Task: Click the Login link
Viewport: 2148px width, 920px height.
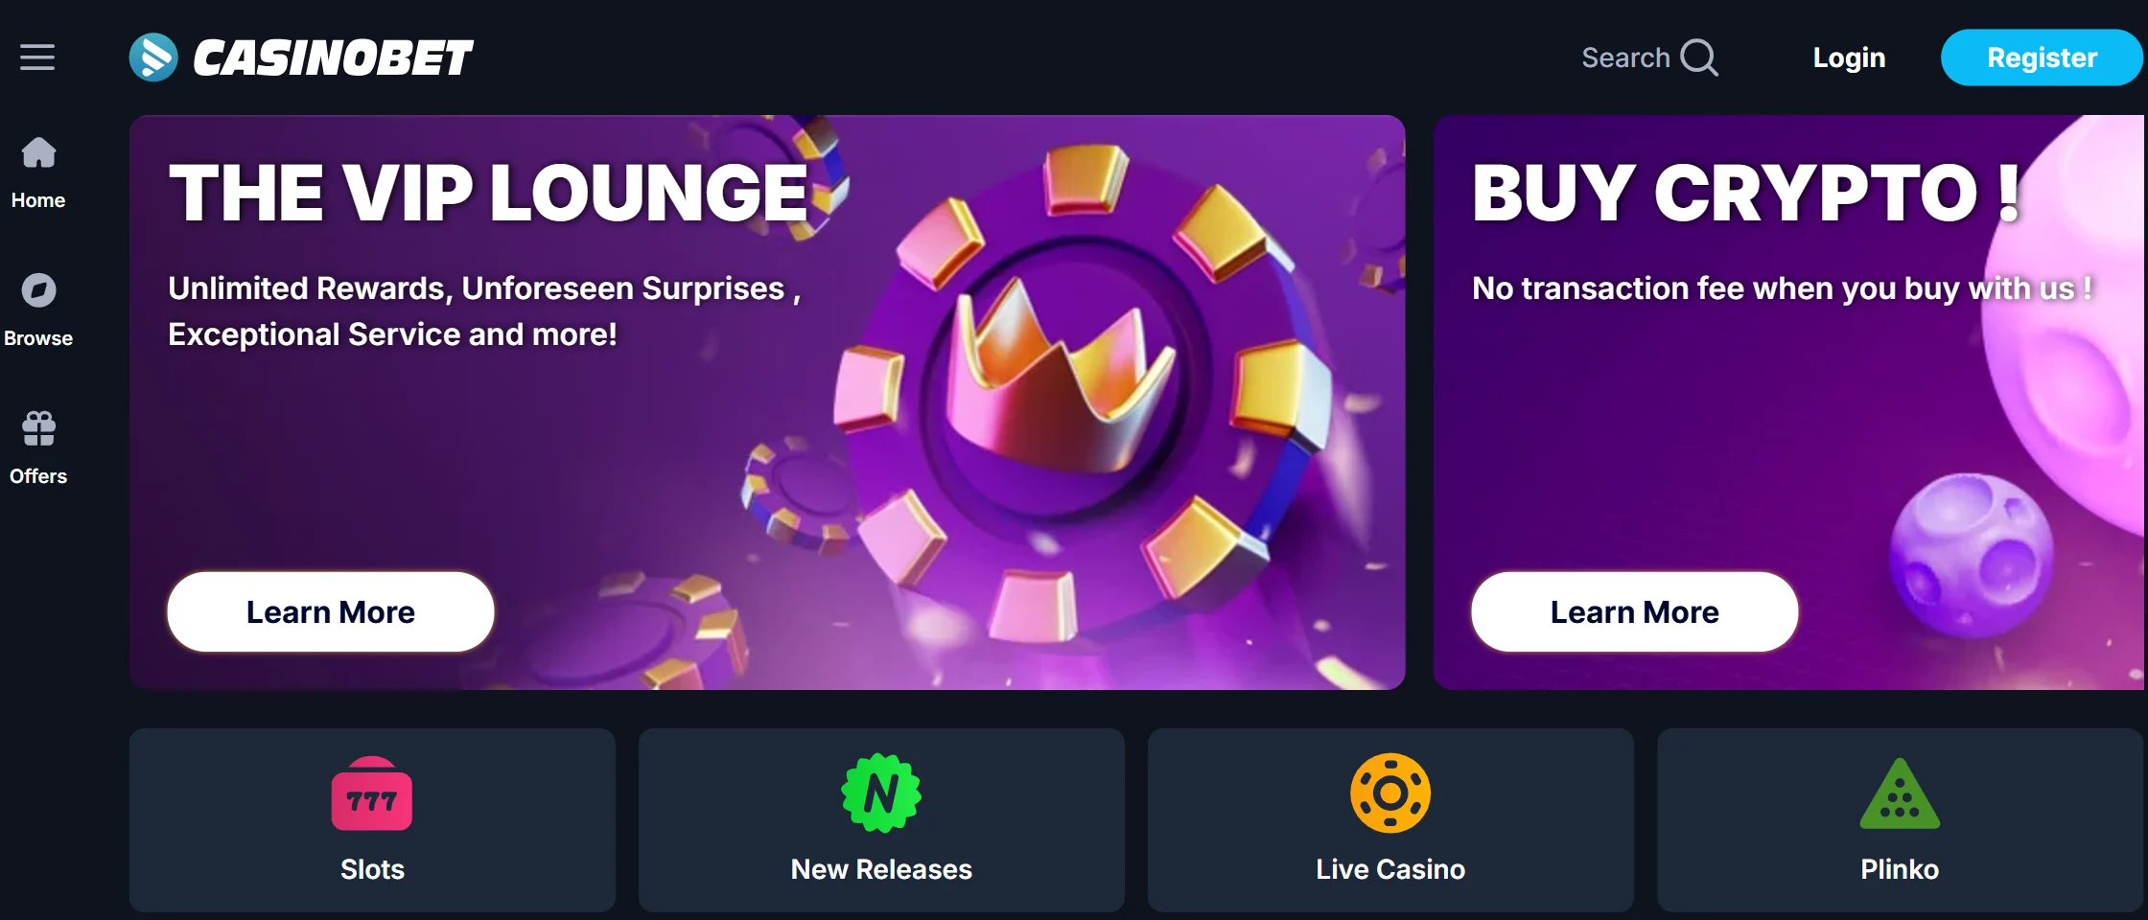Action: (1849, 57)
